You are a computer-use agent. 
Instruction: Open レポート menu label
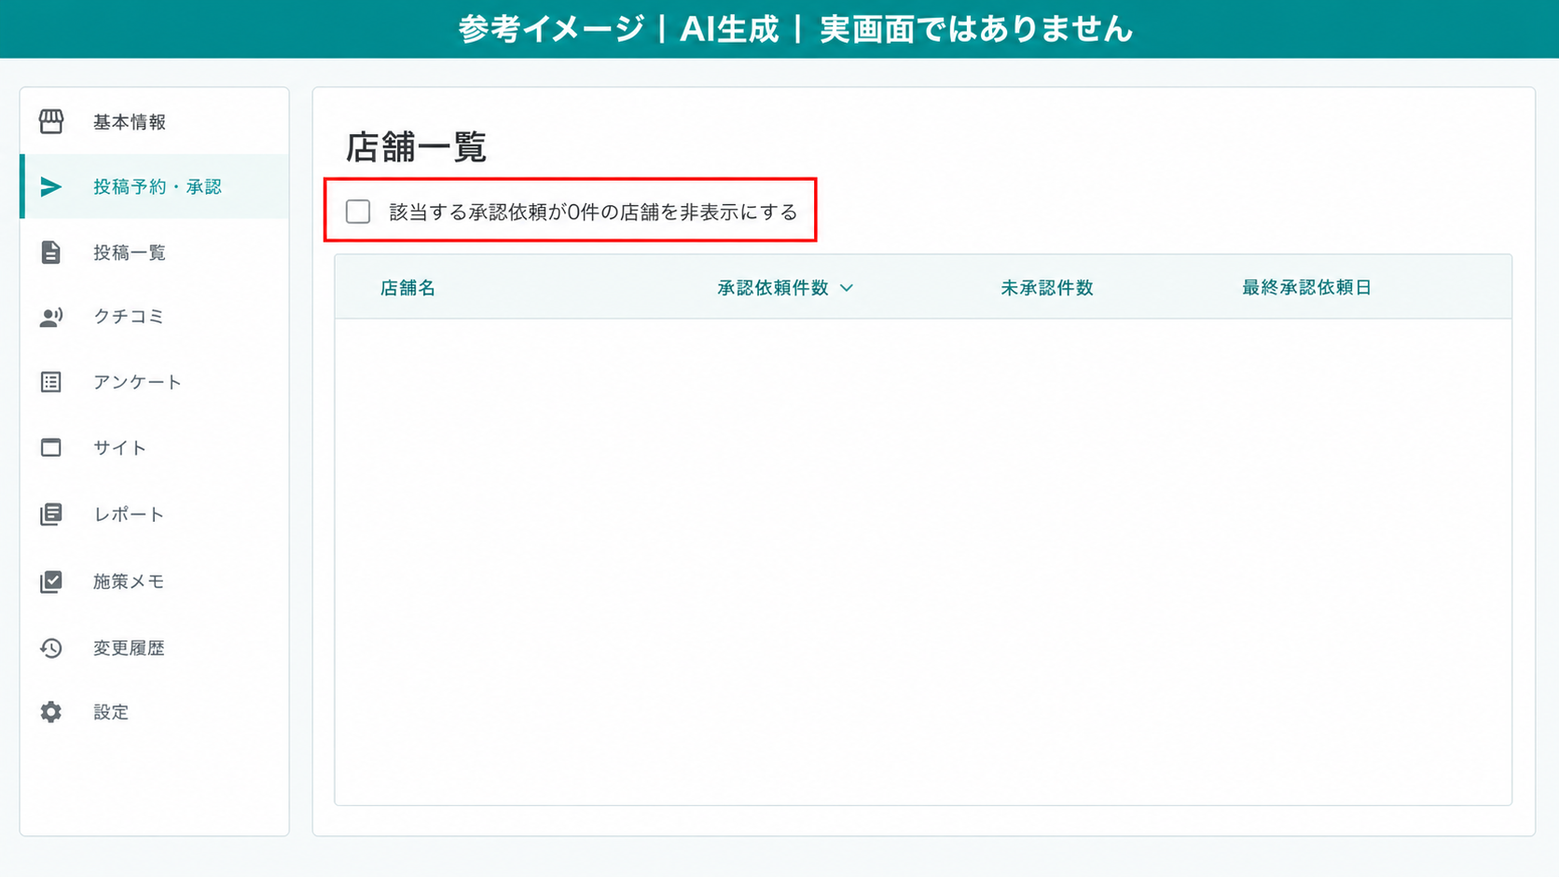pos(129,514)
